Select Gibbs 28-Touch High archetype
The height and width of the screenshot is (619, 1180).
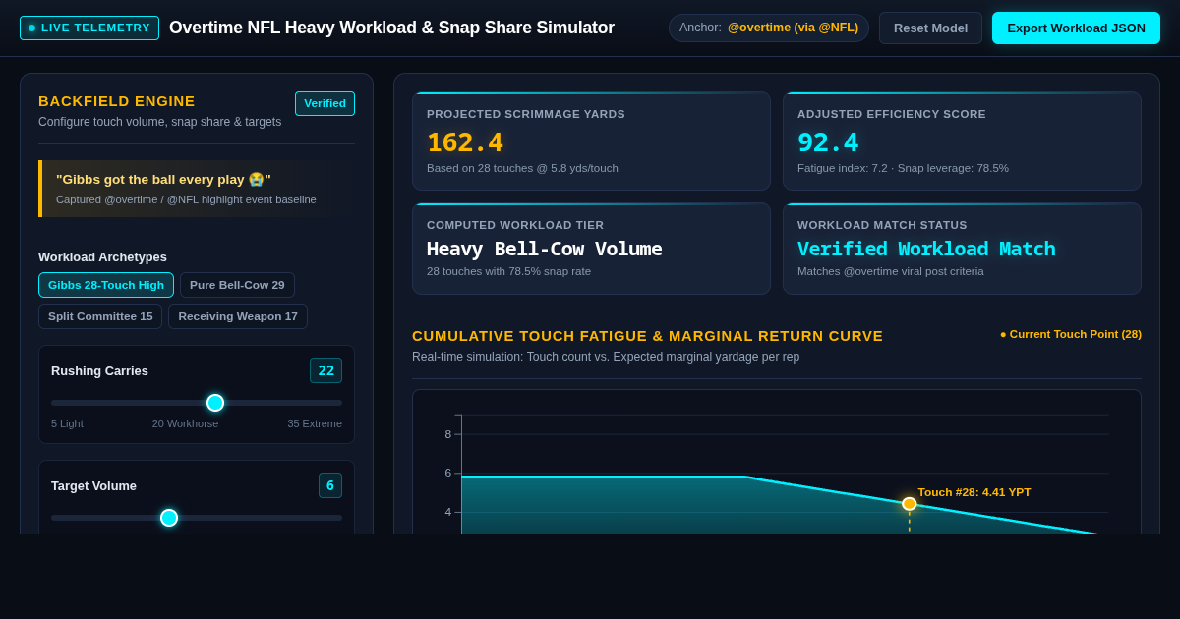(106, 285)
